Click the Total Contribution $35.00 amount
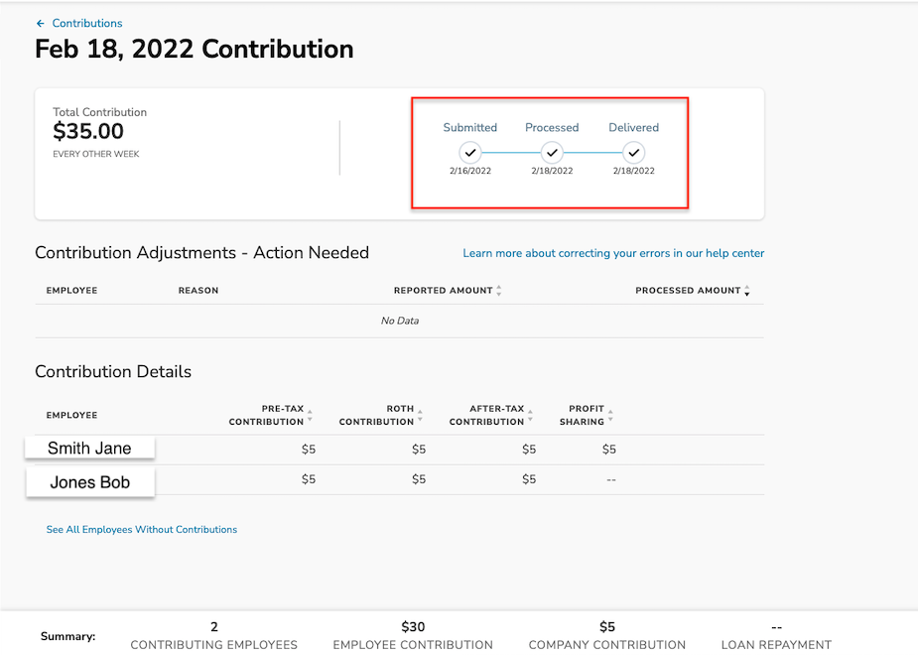Image resolution: width=918 pixels, height=655 pixels. pyautogui.click(x=88, y=131)
